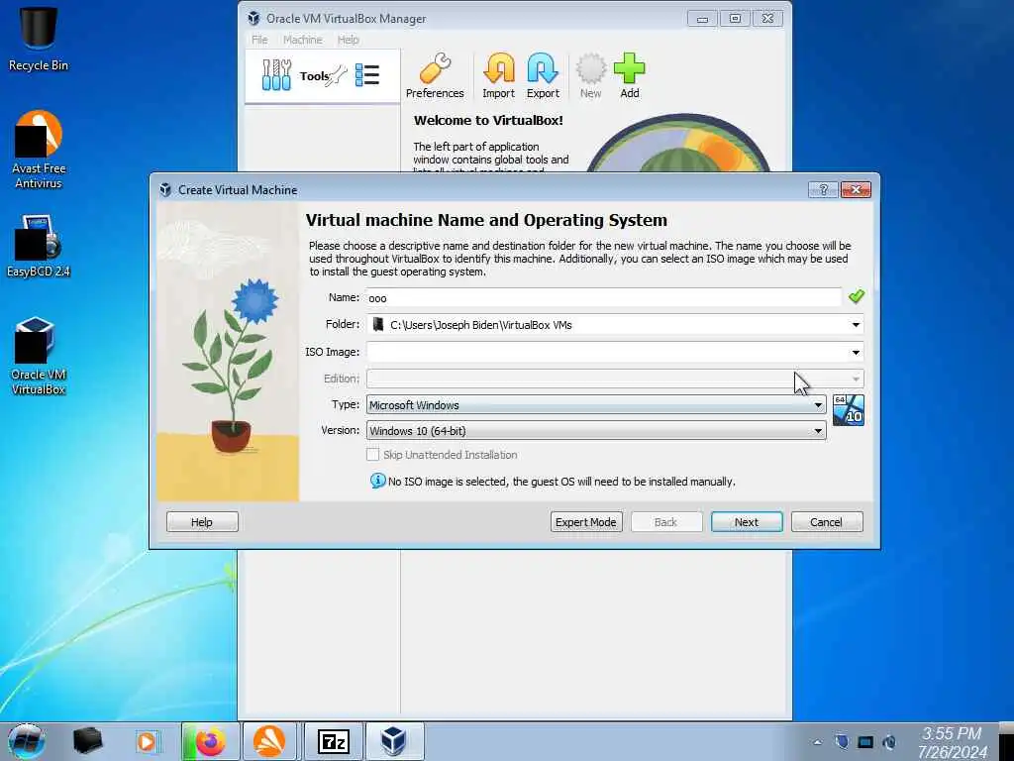Screen dimensions: 1014x761
Task: Click the VirtualBox cube taskbar icon
Action: tap(394, 741)
